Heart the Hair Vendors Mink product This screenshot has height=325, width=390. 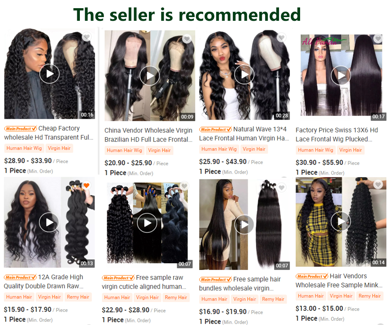[378, 184]
